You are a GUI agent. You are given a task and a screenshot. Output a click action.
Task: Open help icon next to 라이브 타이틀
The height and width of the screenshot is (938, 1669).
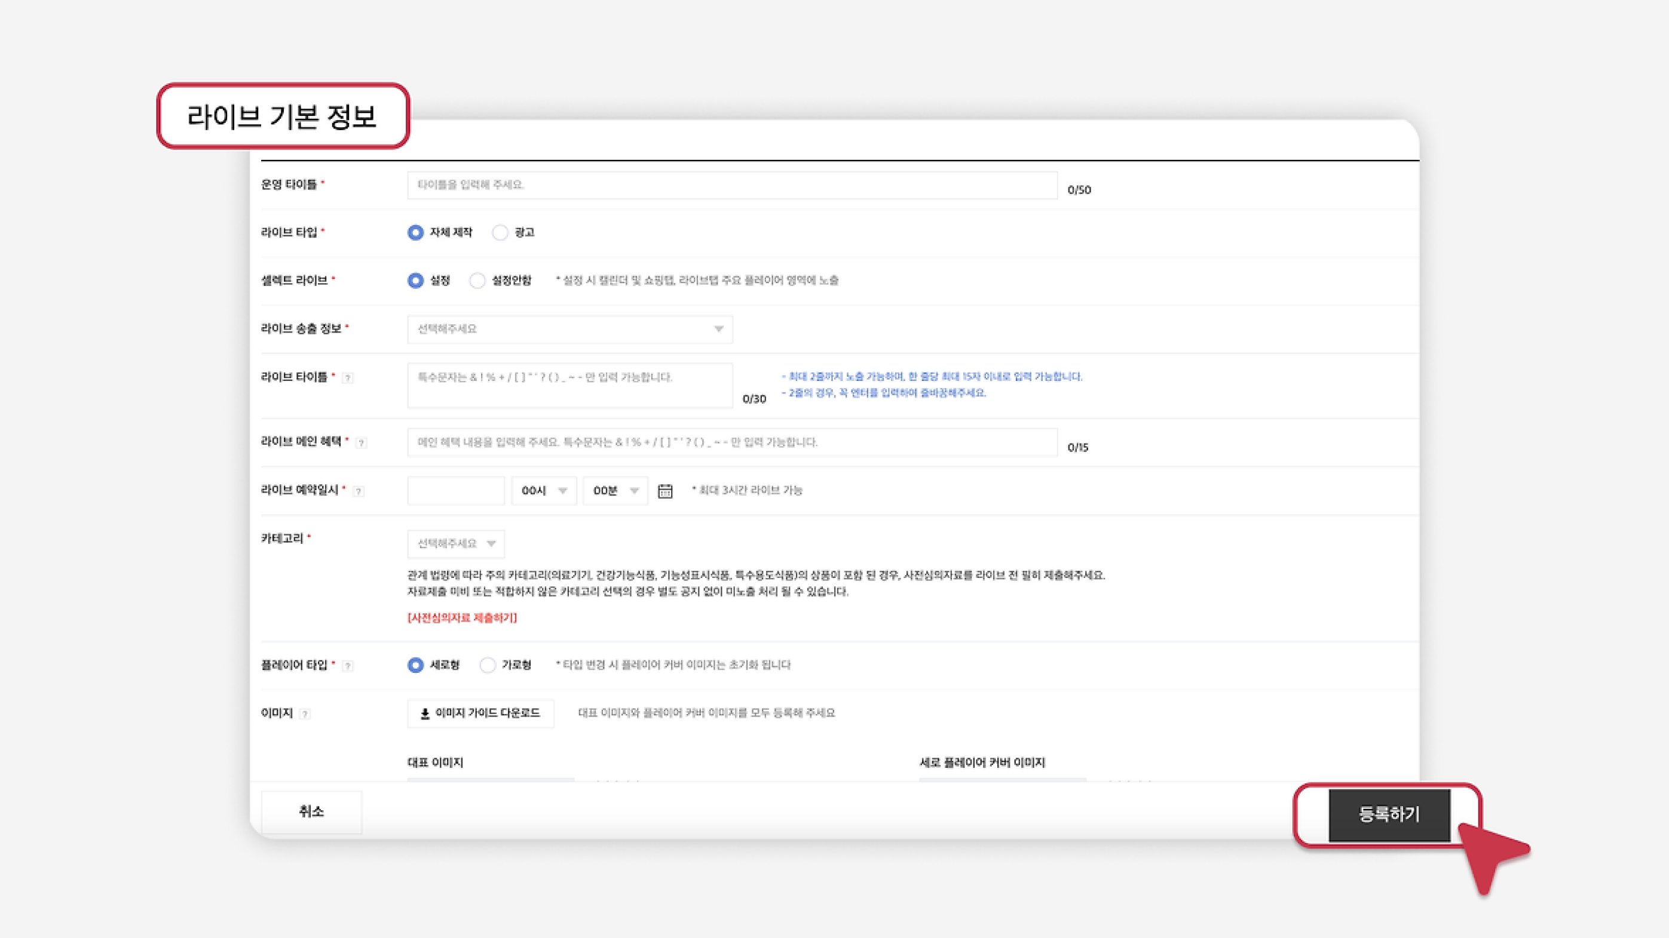click(x=348, y=378)
